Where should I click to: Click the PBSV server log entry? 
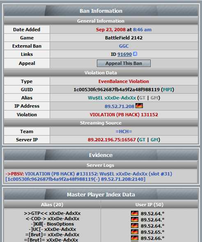(89, 176)
